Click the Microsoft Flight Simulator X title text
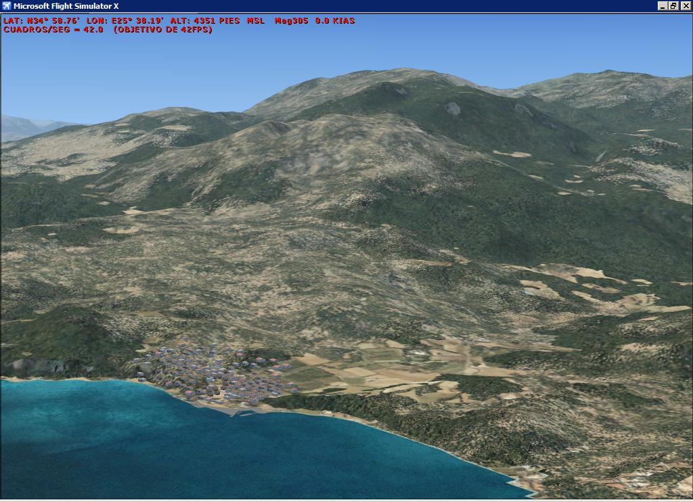The image size is (693, 502). pyautogui.click(x=66, y=6)
